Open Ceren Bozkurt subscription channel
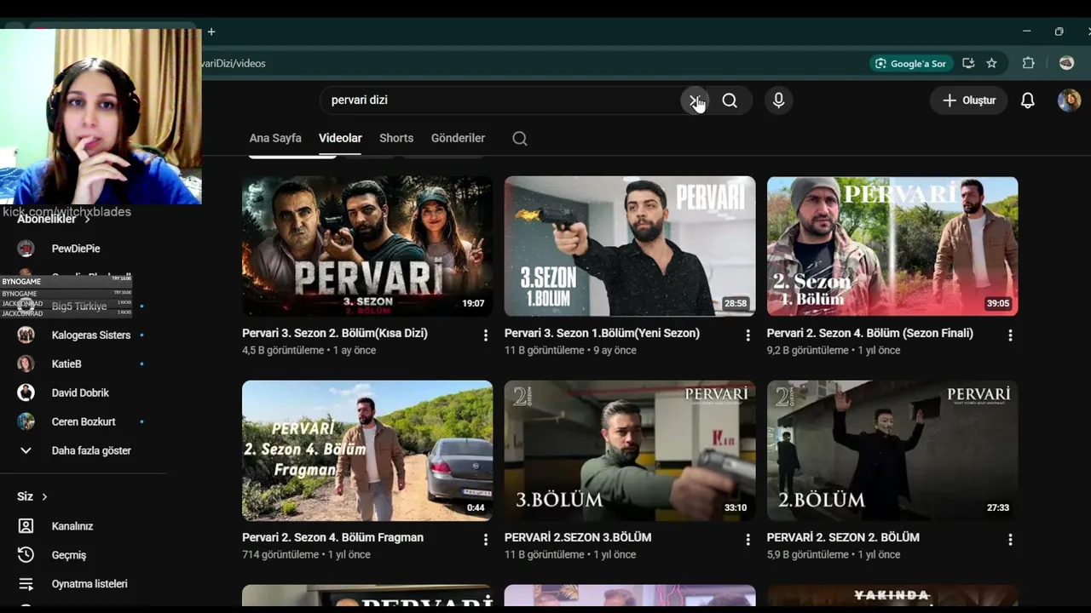 click(x=83, y=421)
